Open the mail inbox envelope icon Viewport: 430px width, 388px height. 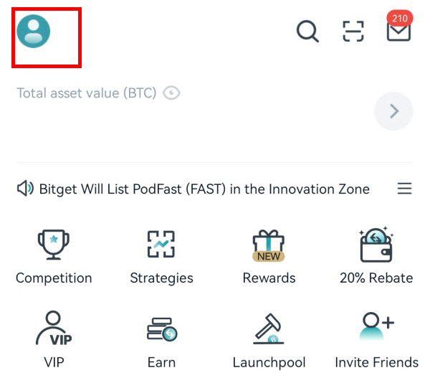[x=398, y=32]
